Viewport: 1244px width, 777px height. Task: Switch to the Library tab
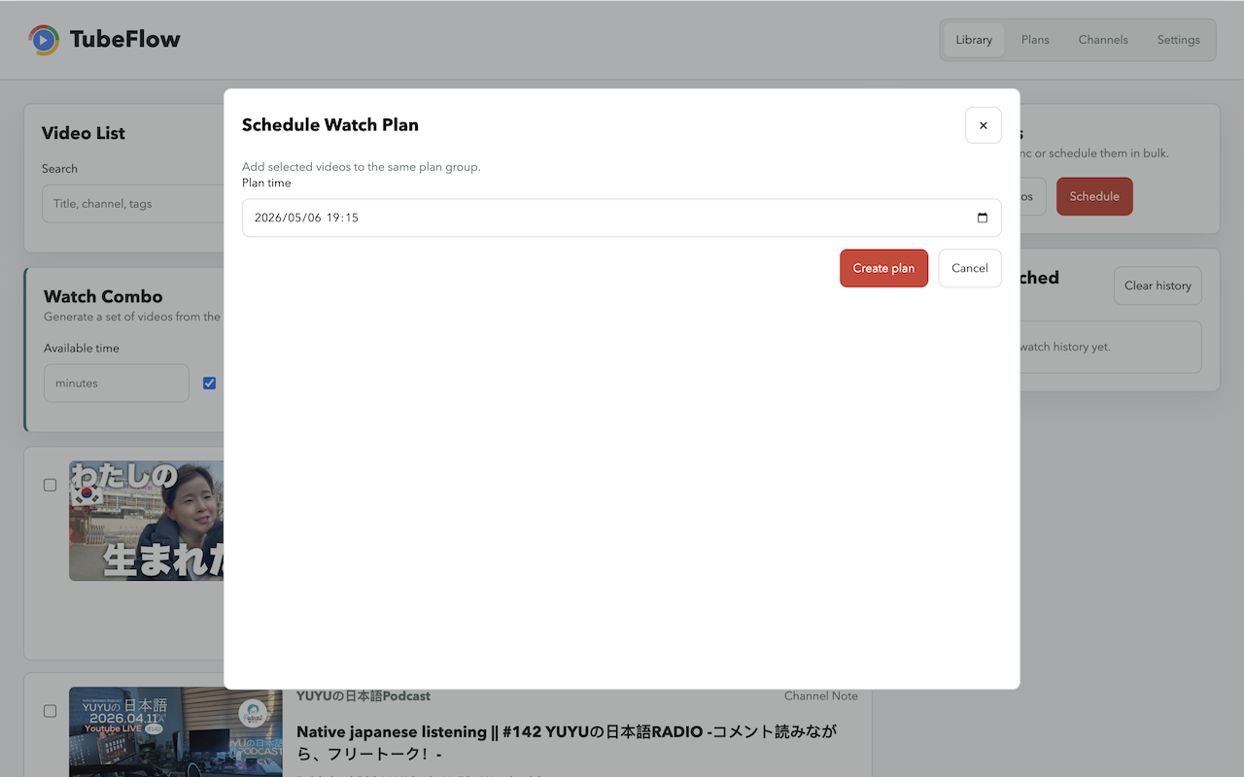coord(973,40)
